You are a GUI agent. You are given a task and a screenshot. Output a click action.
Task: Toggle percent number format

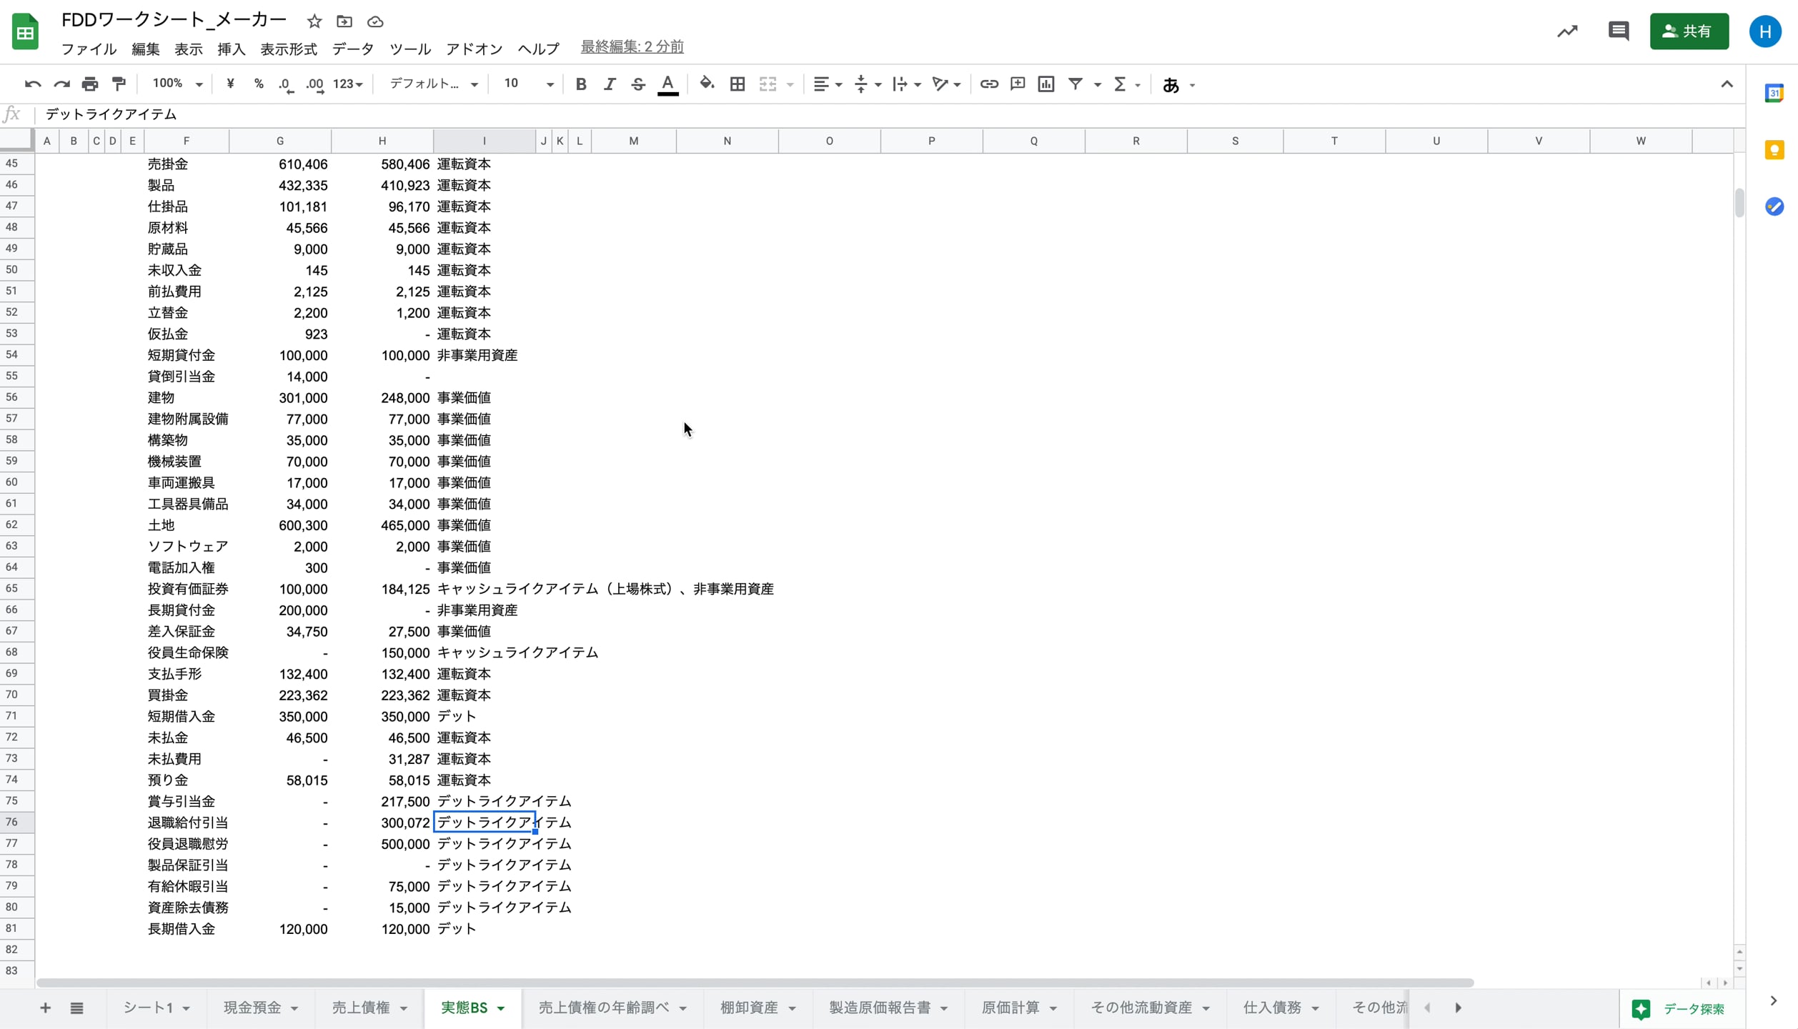coord(259,84)
